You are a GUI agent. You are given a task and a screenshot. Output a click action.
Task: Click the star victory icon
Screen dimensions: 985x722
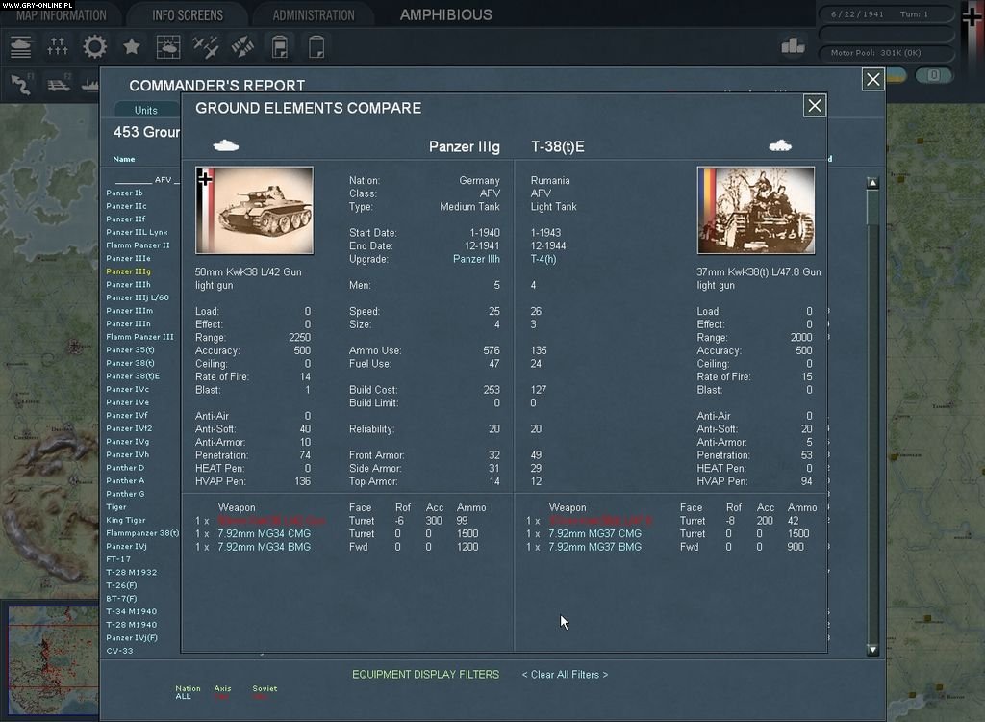tap(129, 46)
